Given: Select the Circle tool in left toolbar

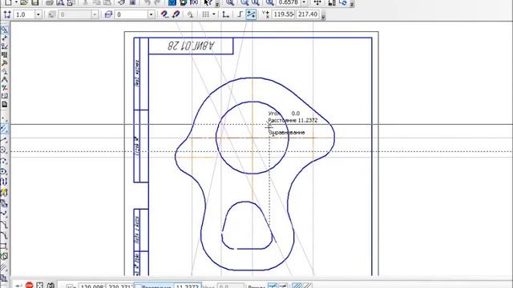Looking at the screenshot, I should point(4,150).
